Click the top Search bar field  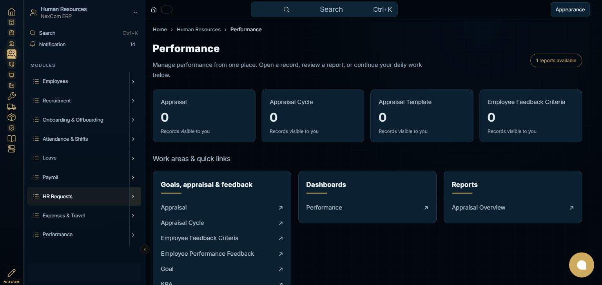tap(324, 9)
